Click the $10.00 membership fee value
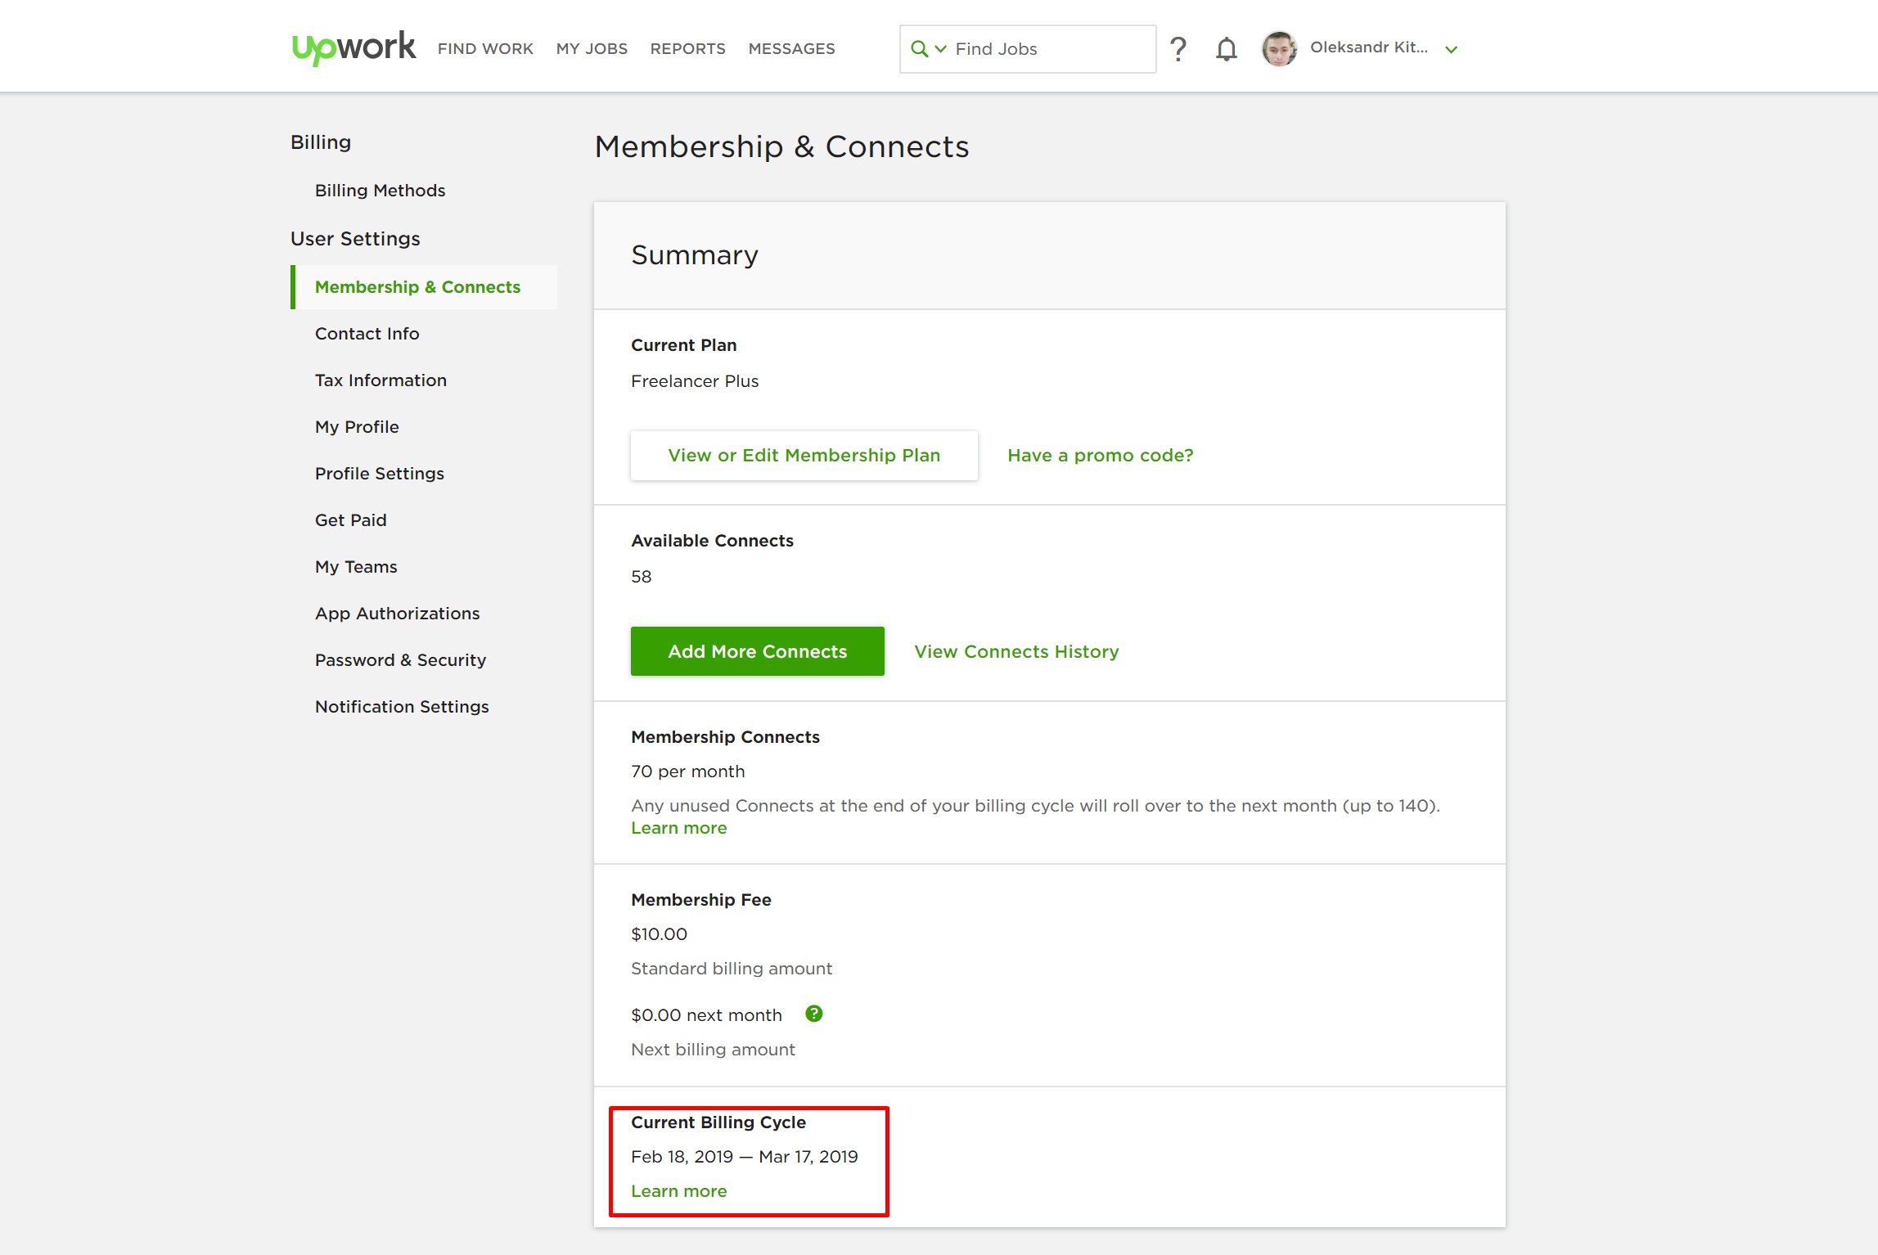This screenshot has width=1878, height=1255. pos(659,934)
